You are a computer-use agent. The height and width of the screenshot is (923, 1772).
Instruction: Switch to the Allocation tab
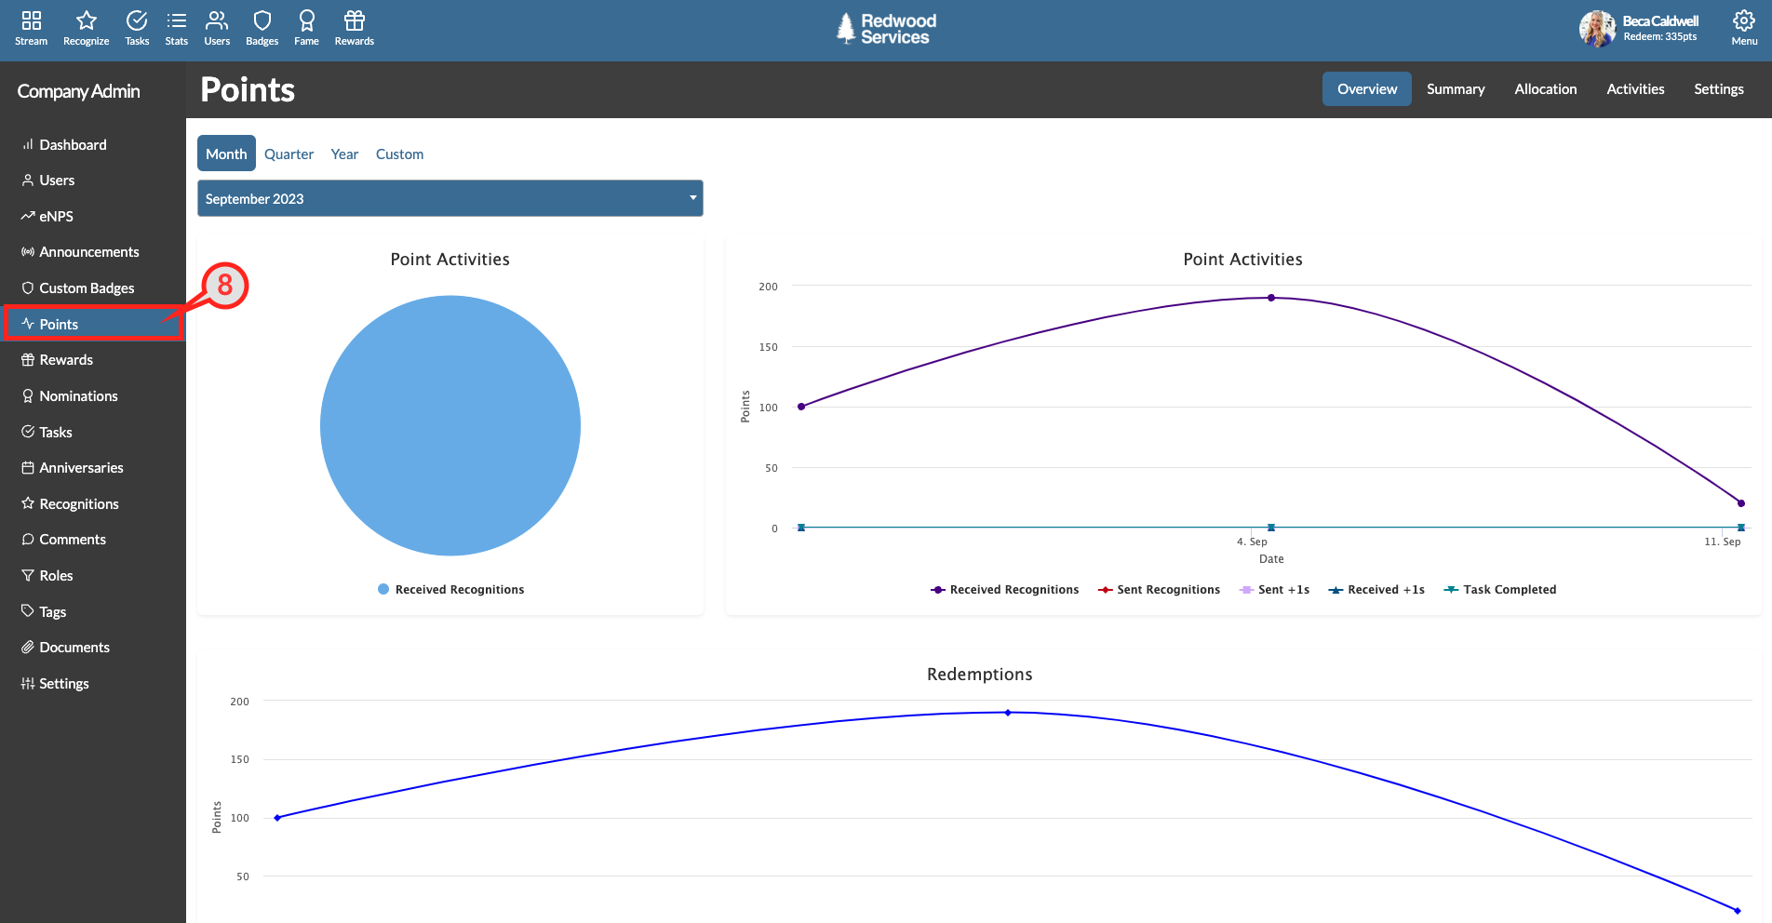(1545, 89)
